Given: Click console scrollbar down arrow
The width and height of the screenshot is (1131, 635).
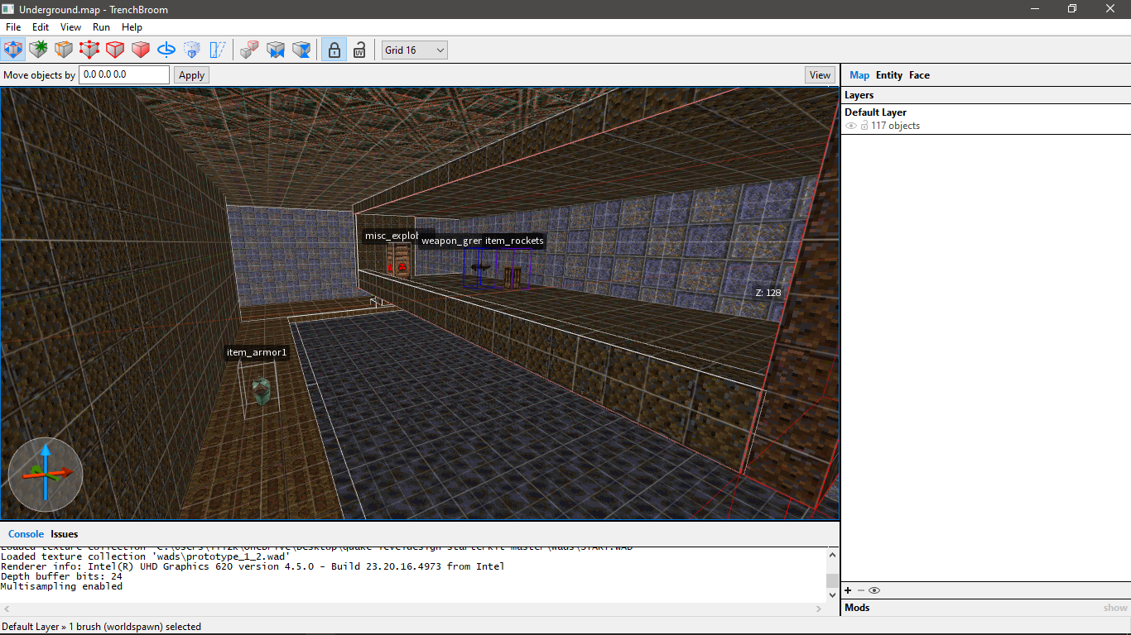Looking at the screenshot, I should 832,594.
